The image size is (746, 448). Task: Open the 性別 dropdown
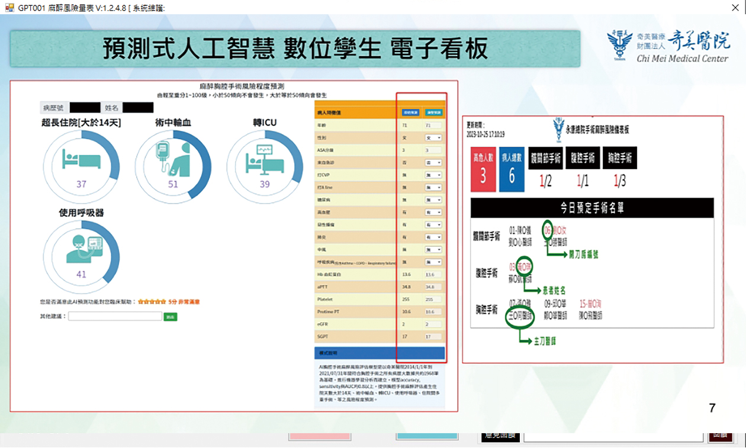[x=433, y=137]
